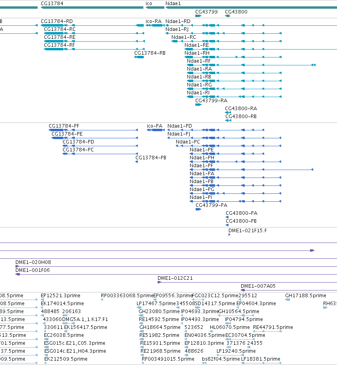Viewport: 337px width, 365px height.
Task: Pick protein Ndae1-PB
Action: pyautogui.click(x=236, y=185)
